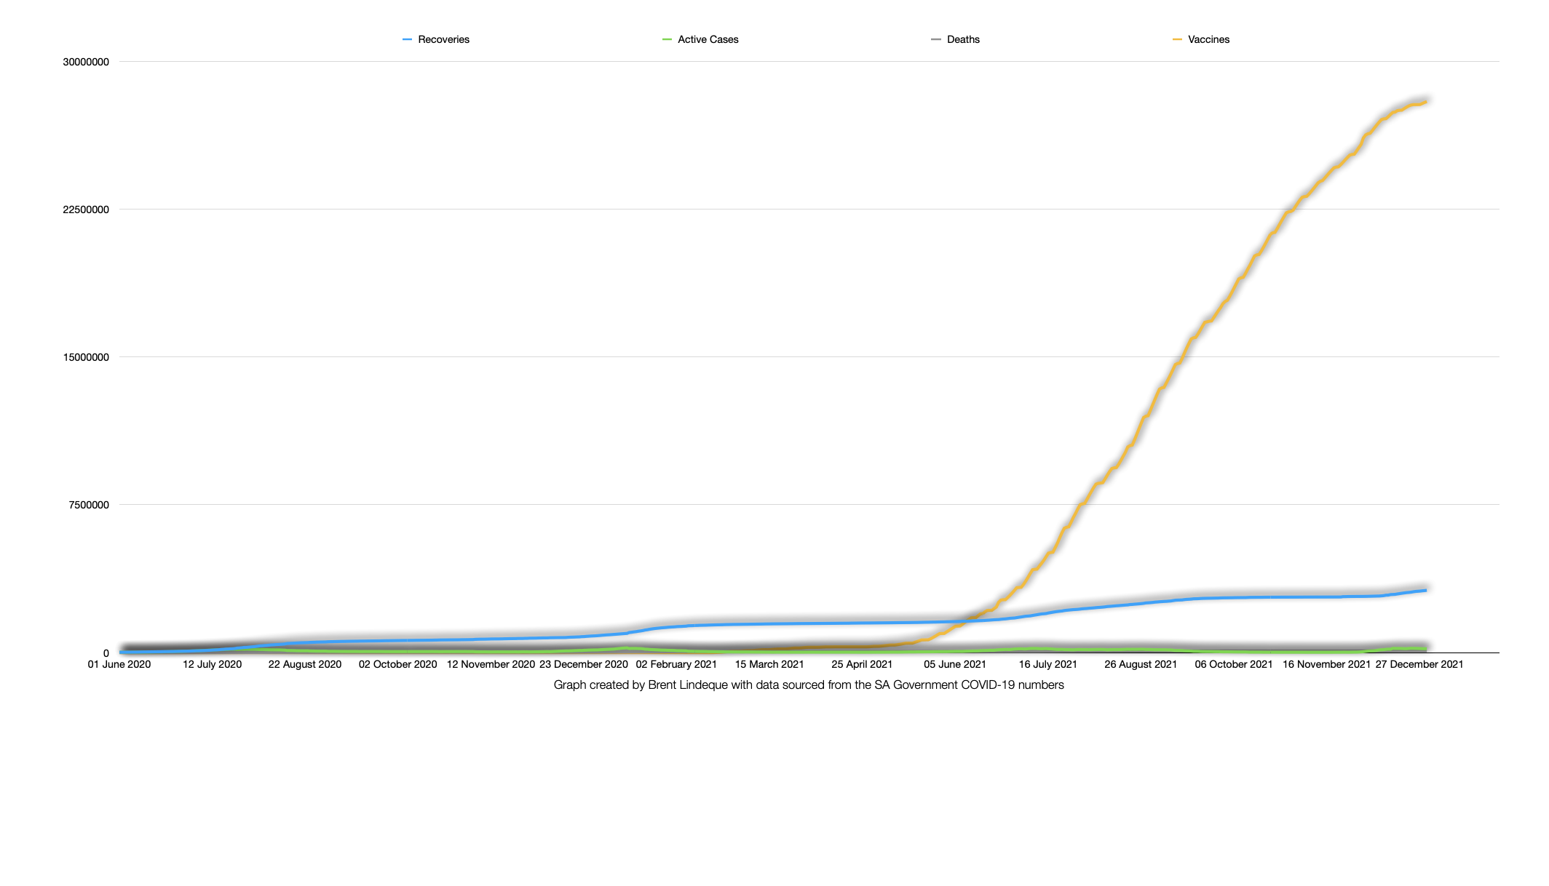Select the Recoveries legend label
This screenshot has width=1549, height=886.
(x=443, y=39)
